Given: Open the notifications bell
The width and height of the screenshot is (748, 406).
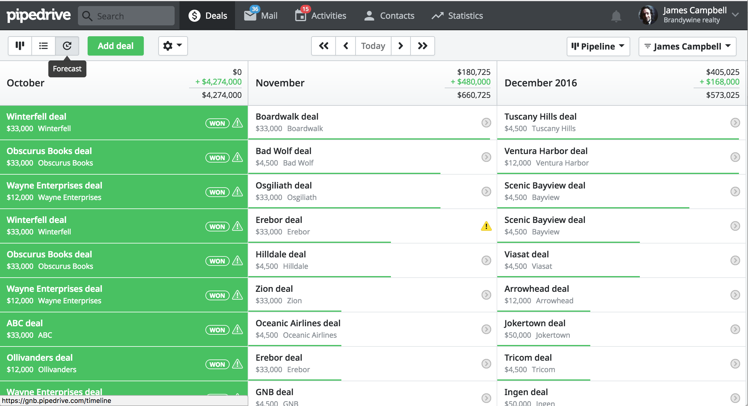Looking at the screenshot, I should tap(616, 16).
